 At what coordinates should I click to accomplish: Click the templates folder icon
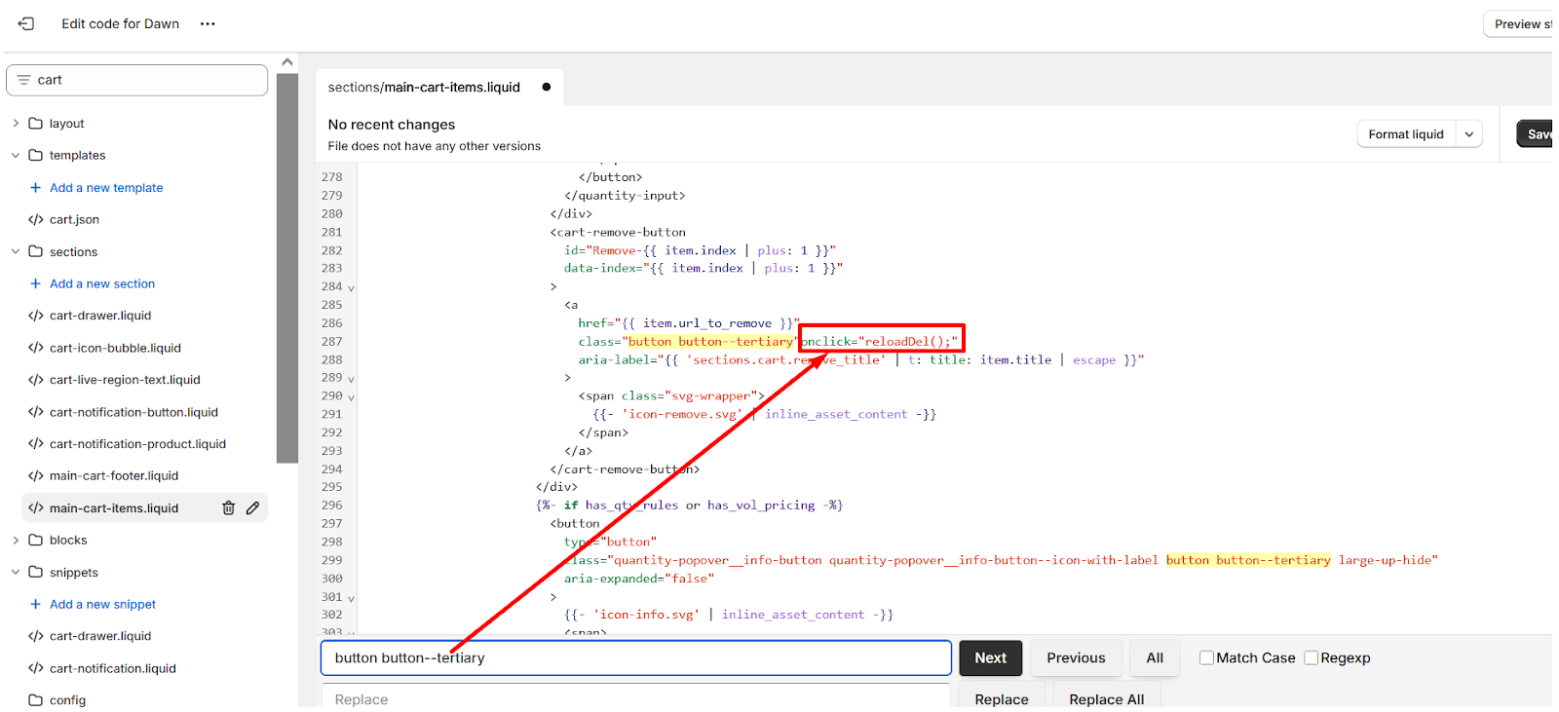[x=36, y=155]
